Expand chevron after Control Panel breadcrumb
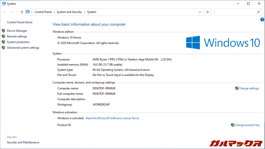The height and width of the screenshot is (149, 265). click(x=54, y=12)
